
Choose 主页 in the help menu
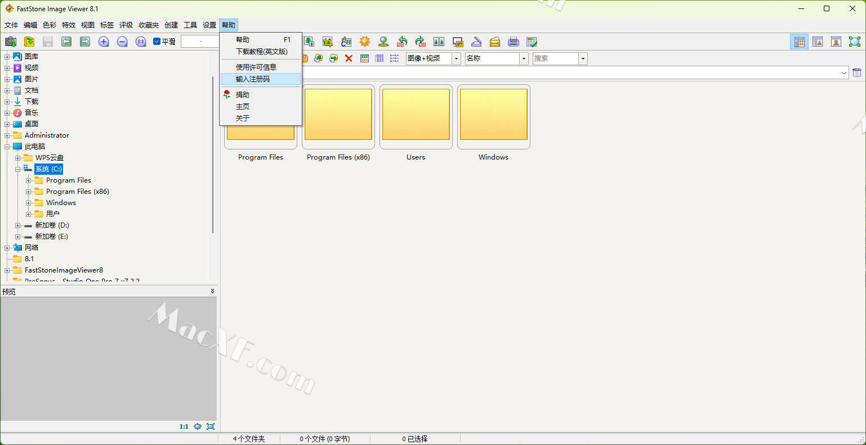261,107
